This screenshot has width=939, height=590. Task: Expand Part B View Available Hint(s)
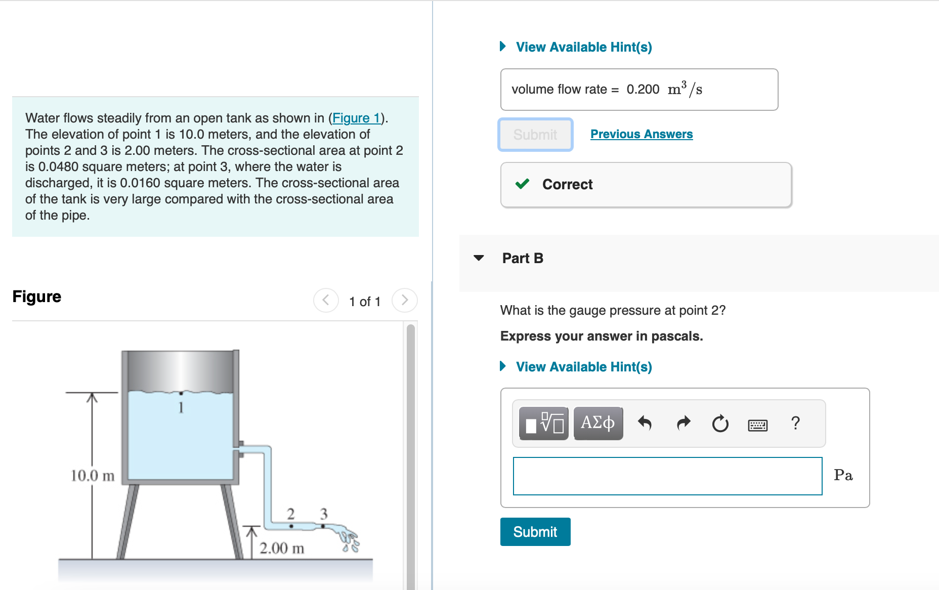(583, 367)
